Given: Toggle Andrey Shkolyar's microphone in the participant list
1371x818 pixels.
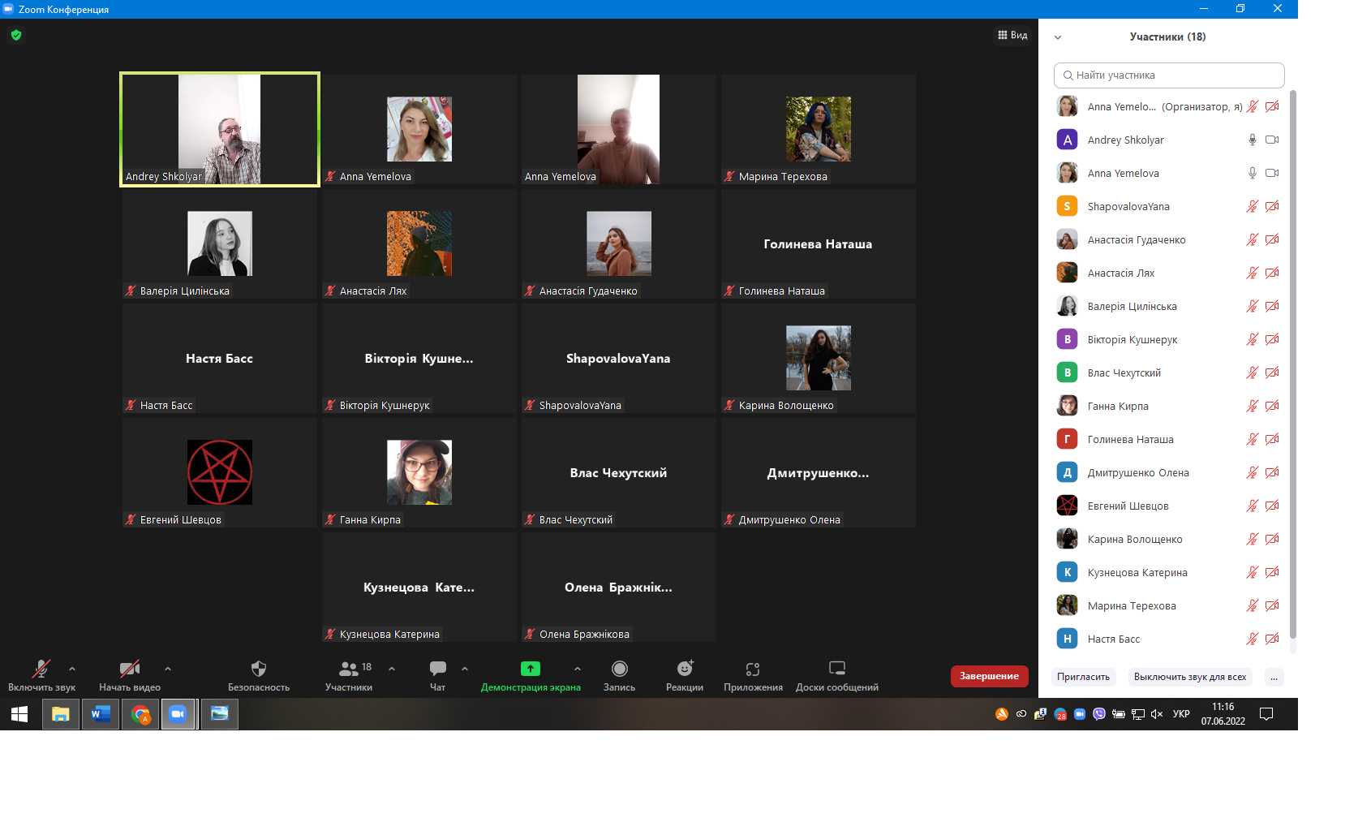Looking at the screenshot, I should pyautogui.click(x=1253, y=140).
